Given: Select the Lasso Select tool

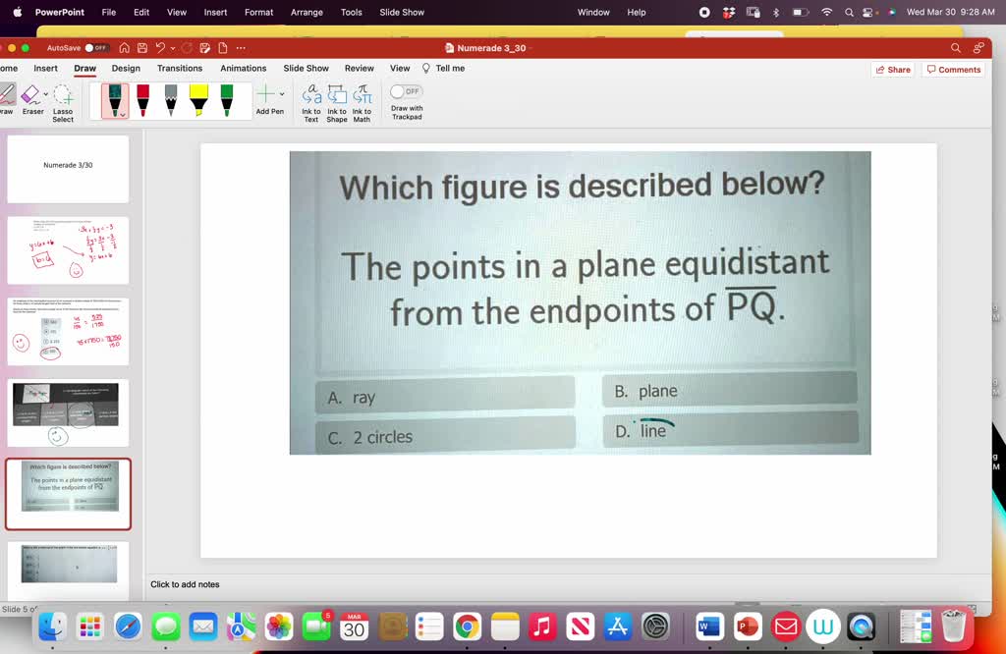Looking at the screenshot, I should [x=62, y=97].
